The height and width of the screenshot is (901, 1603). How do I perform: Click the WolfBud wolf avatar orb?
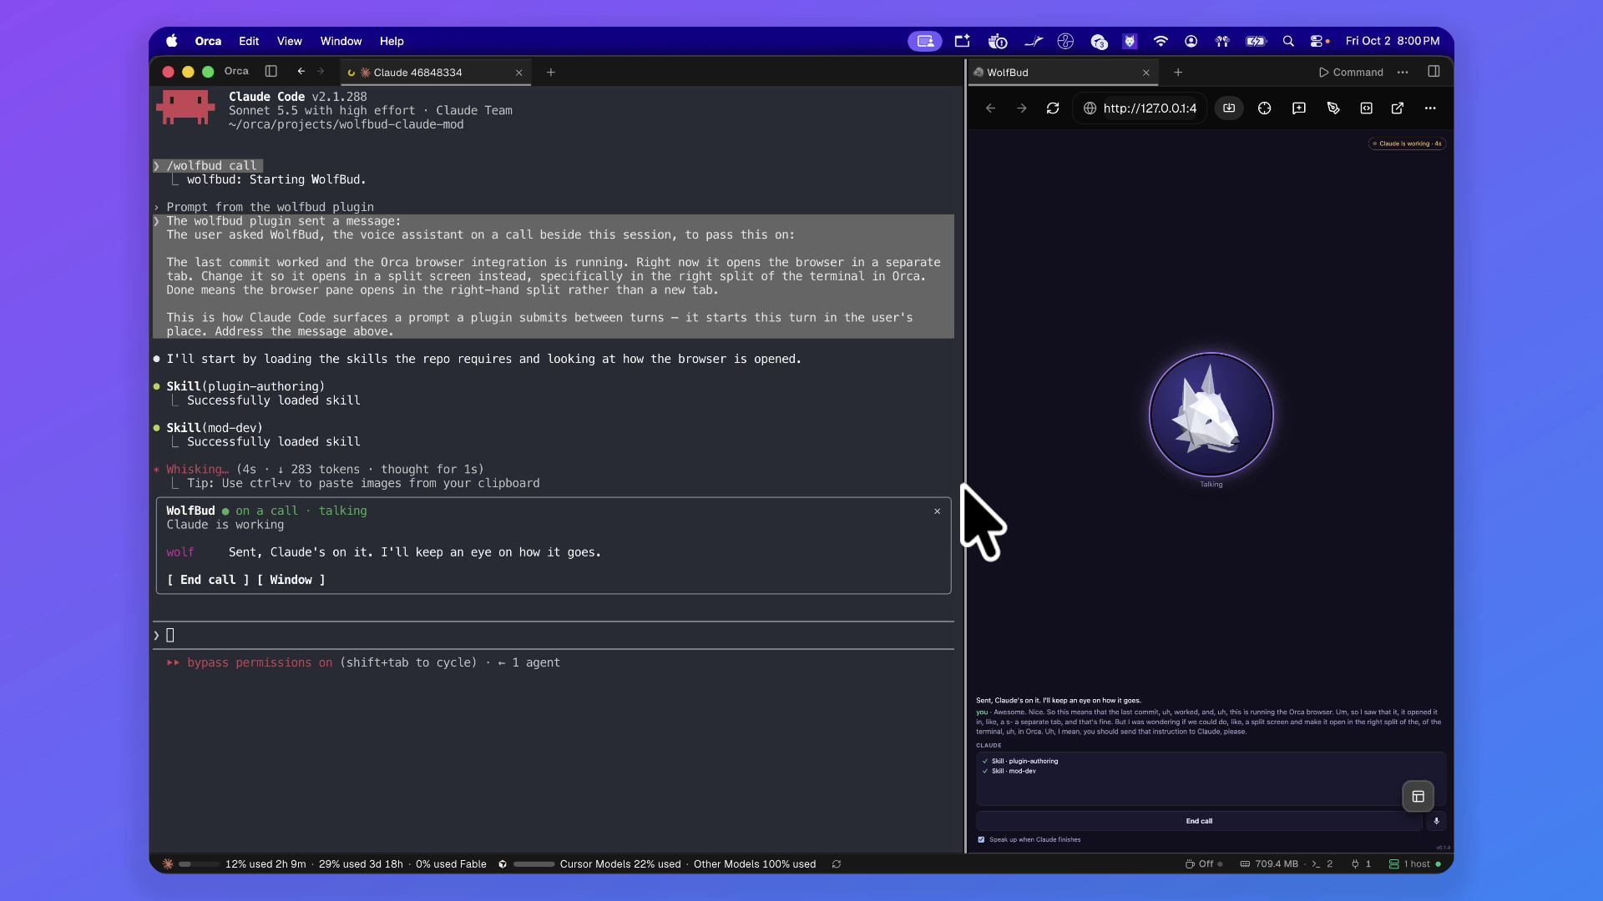[x=1211, y=415]
